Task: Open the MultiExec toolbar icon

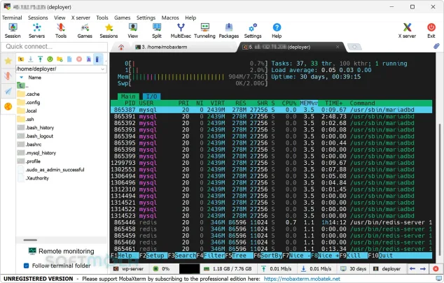Action: (181, 31)
